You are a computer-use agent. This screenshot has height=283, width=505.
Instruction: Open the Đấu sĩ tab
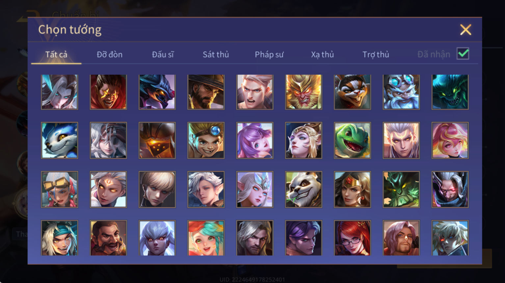coord(163,54)
